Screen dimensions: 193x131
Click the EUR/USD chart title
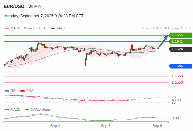pyautogui.click(x=14, y=6)
